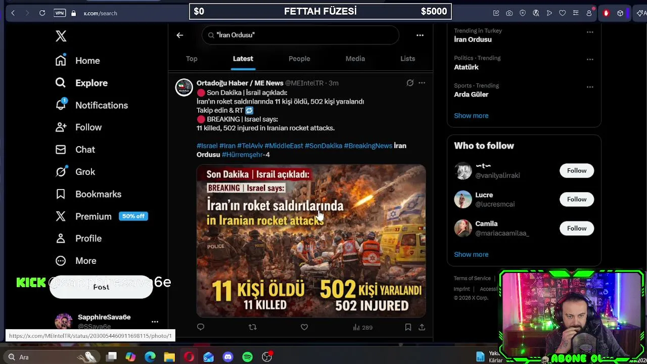647x364 pixels.
Task: Follow Camila @mariacaamilaa_
Action: [576, 228]
